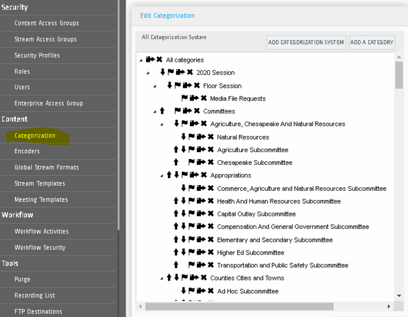Collapse the All categories tree node
Viewport: 408px width, 317px height.
click(x=141, y=60)
